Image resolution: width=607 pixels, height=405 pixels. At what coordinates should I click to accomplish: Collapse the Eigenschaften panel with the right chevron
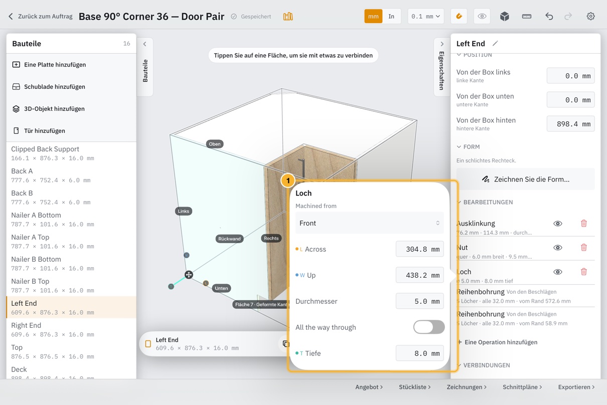pos(442,44)
